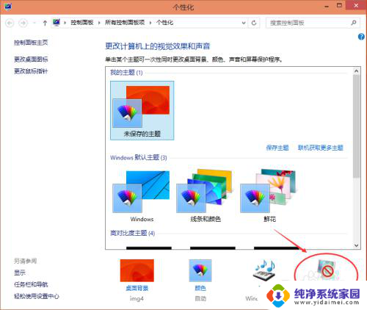The width and height of the screenshot is (367, 310).
Task: Expand the breadcrumb arrow after 控制面板
Action: [99, 23]
